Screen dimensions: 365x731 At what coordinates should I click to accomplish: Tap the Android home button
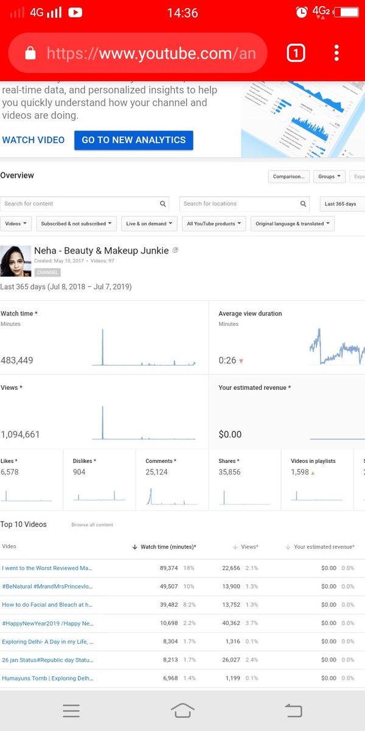182,710
